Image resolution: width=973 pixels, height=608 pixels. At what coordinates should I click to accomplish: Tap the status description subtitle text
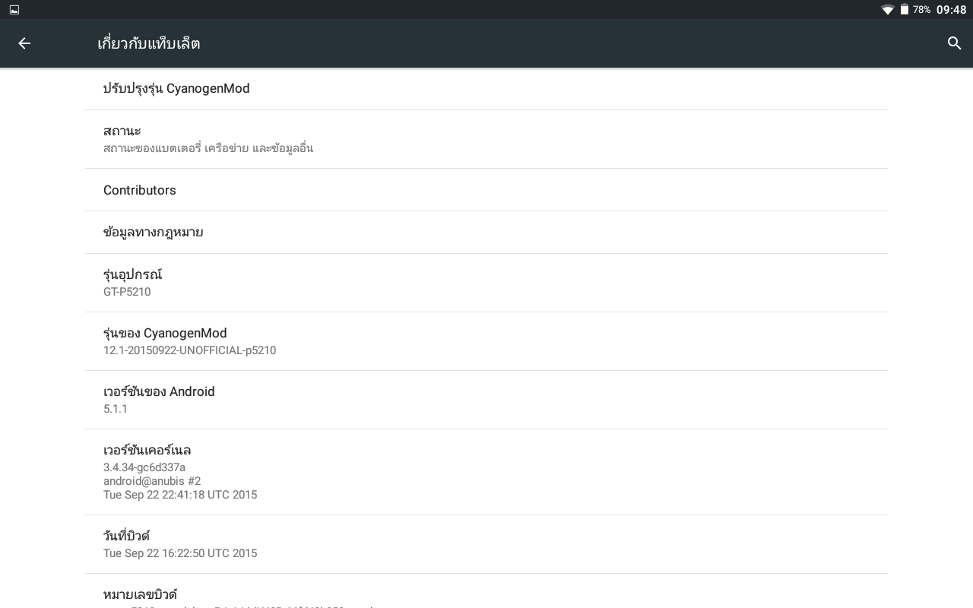pyautogui.click(x=208, y=148)
